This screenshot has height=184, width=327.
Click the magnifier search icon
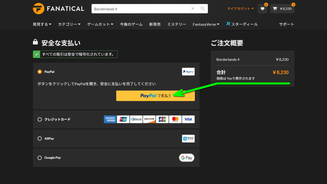[x=202, y=9]
